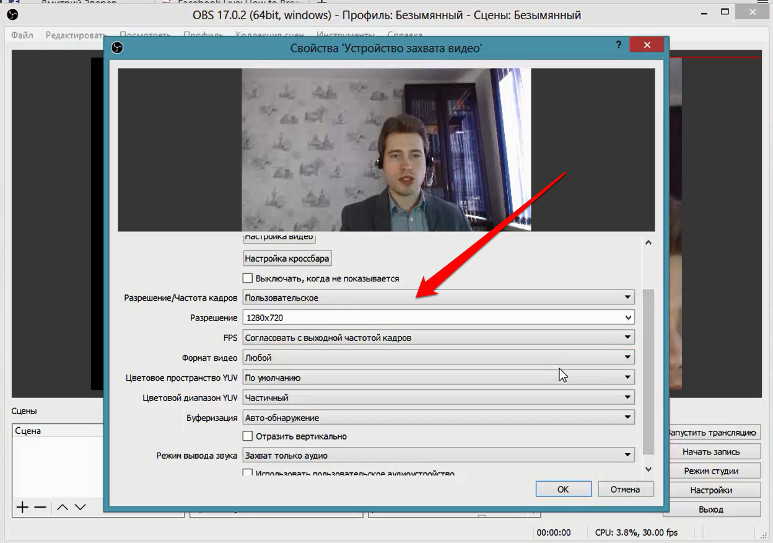This screenshot has height=543, width=773.
Task: Check 'Использовать пользовательское аудиоустройство' option
Action: (248, 474)
